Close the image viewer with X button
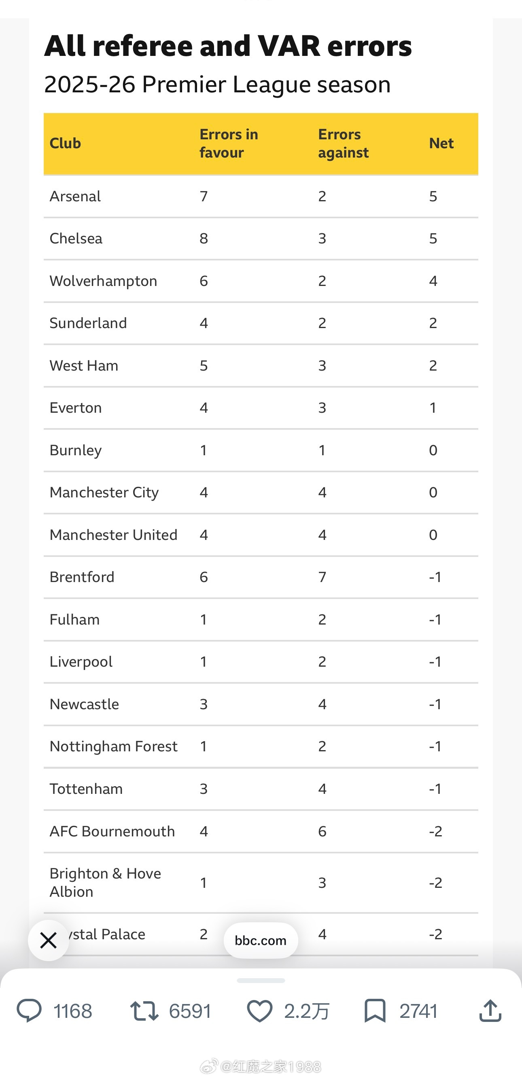522x1079 pixels. pos(49,940)
